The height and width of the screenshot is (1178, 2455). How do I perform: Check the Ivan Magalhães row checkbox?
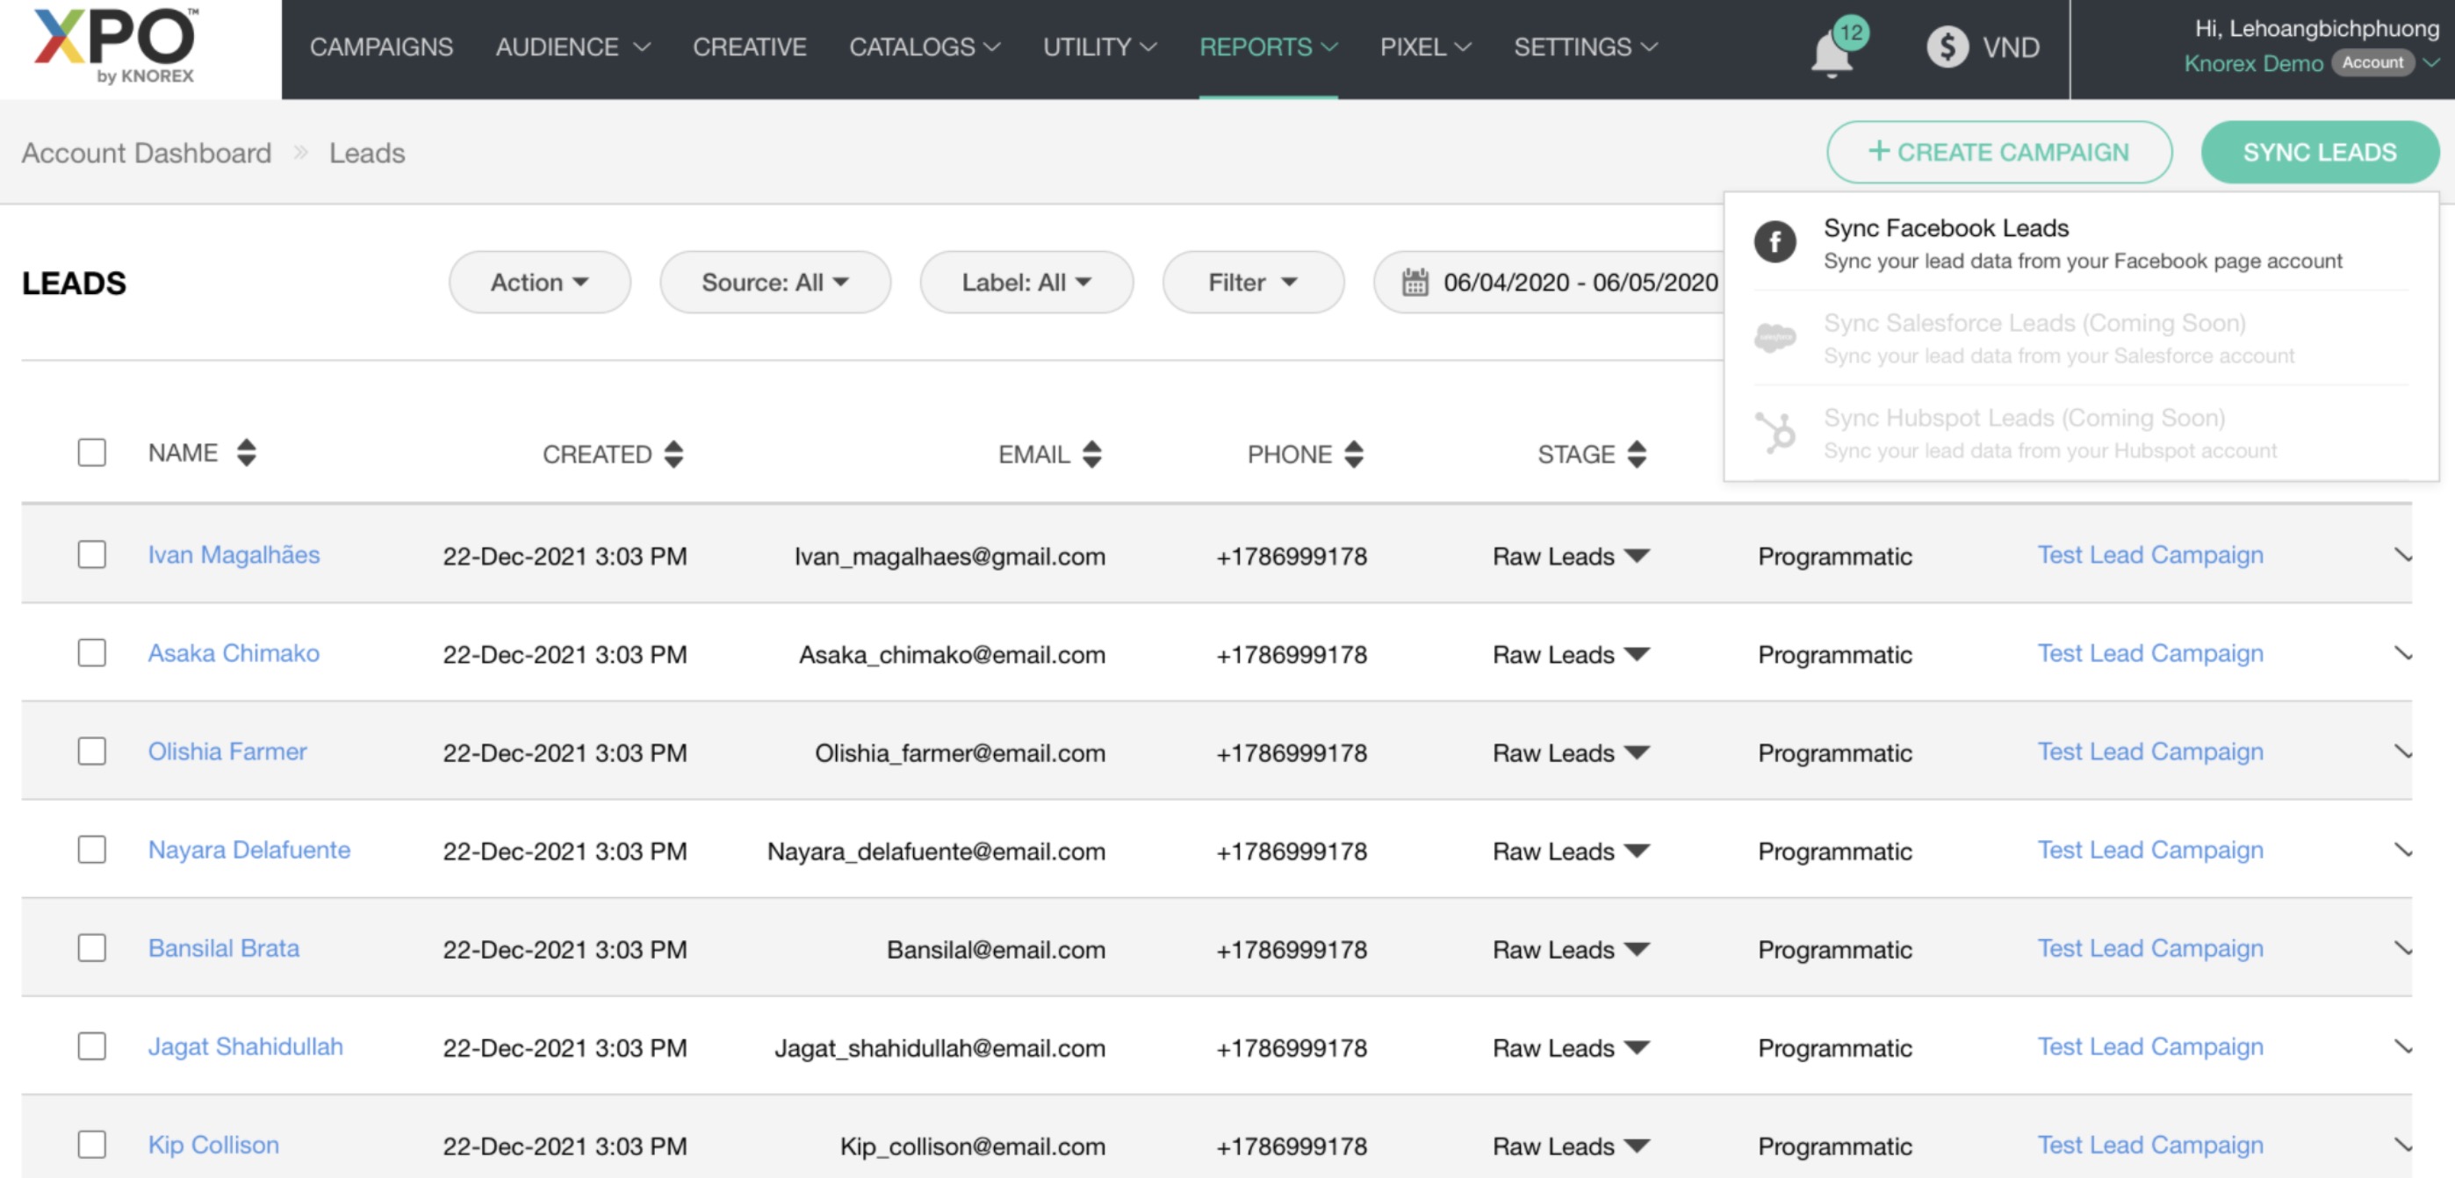click(91, 554)
